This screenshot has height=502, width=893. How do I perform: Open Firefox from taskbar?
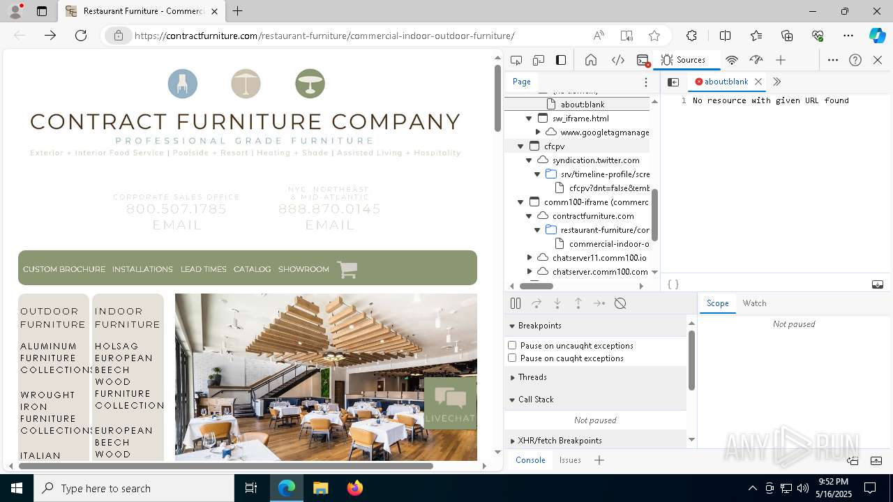pos(354,488)
